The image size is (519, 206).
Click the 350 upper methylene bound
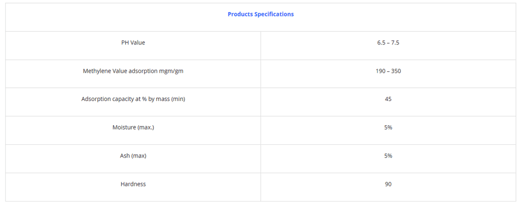pos(396,71)
